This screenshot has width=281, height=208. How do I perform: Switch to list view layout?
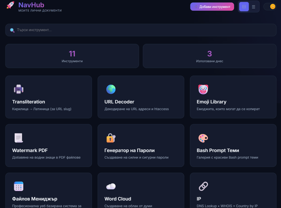click(253, 7)
